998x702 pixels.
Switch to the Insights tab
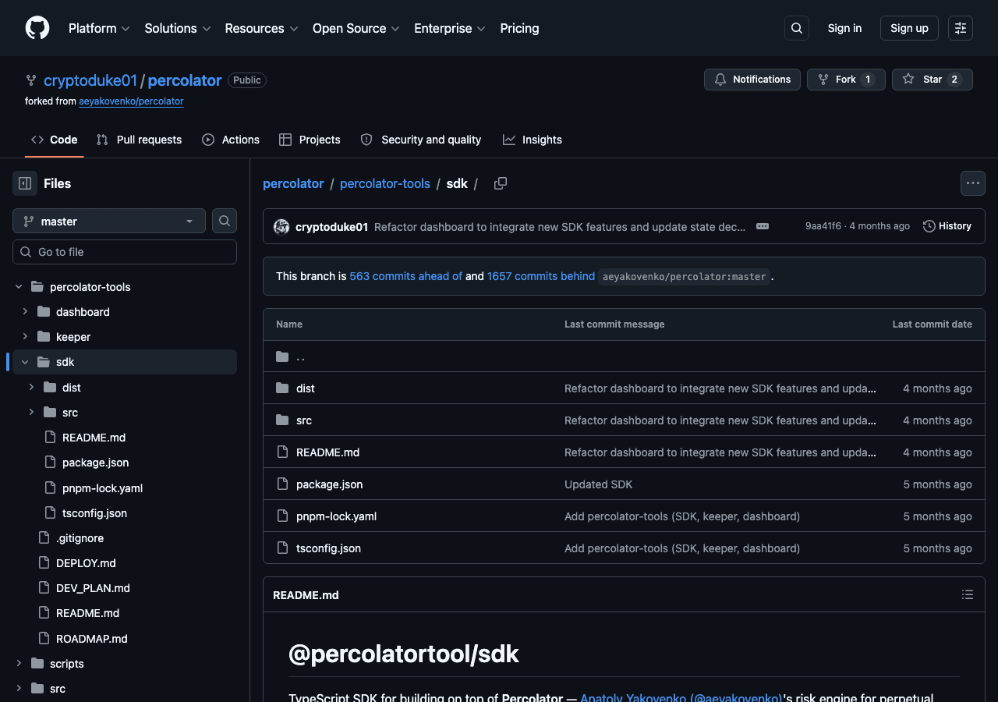click(533, 140)
